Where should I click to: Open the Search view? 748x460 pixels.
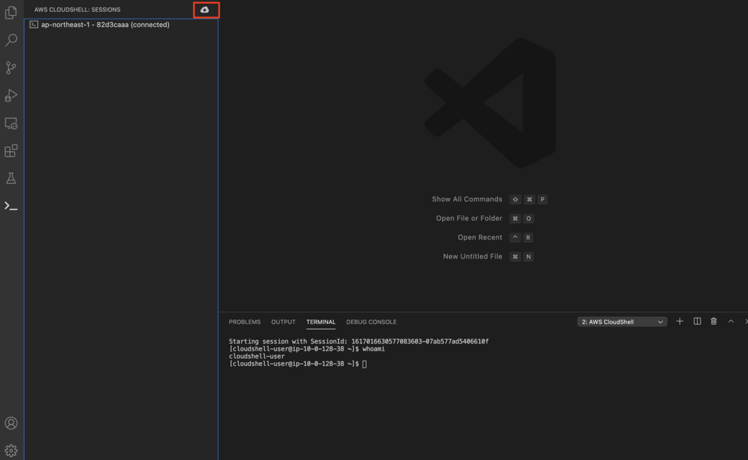(x=11, y=41)
